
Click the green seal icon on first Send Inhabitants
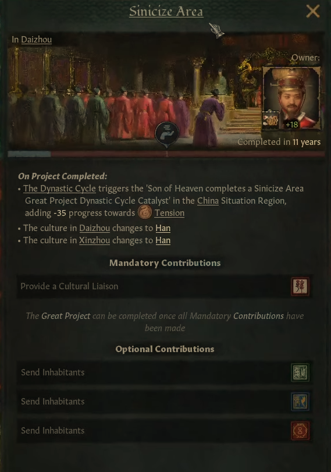[300, 372]
